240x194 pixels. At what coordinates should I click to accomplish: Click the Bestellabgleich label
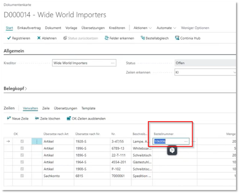click(157, 38)
